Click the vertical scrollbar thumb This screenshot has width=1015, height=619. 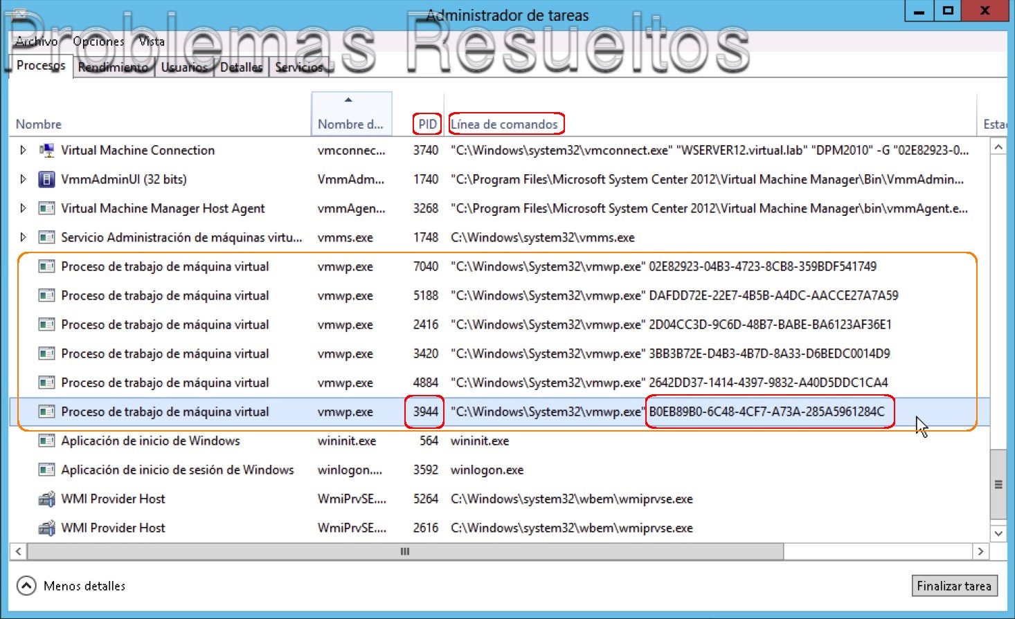click(x=998, y=484)
